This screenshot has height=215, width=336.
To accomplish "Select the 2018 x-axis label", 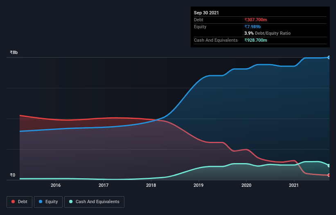I will (151, 185).
